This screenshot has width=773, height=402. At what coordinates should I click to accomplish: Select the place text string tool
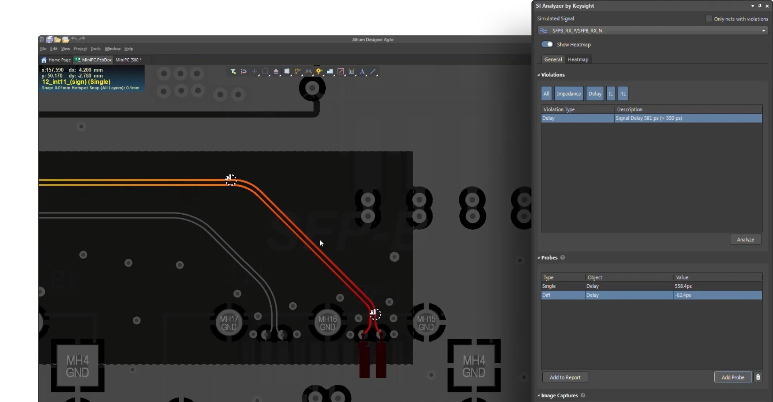[x=362, y=72]
